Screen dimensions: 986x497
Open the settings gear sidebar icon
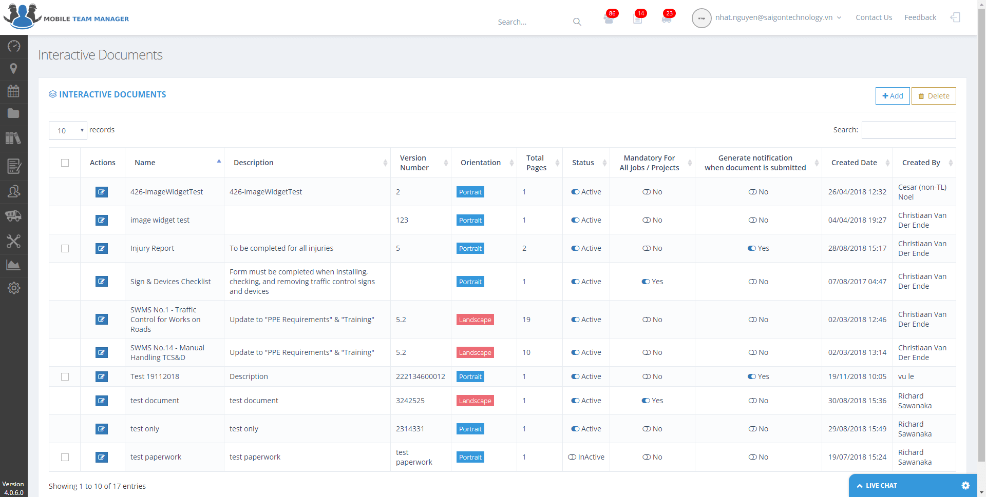[x=14, y=288]
